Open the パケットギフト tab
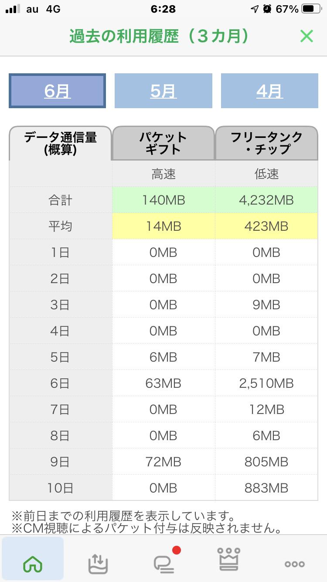Viewport: 327px width, 582px height. coord(163,143)
